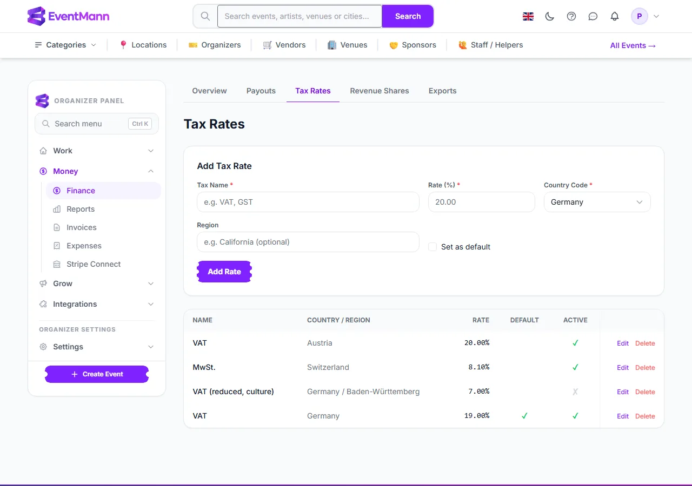Collapse the Money sidebar section
692x486 pixels.
tap(97, 171)
